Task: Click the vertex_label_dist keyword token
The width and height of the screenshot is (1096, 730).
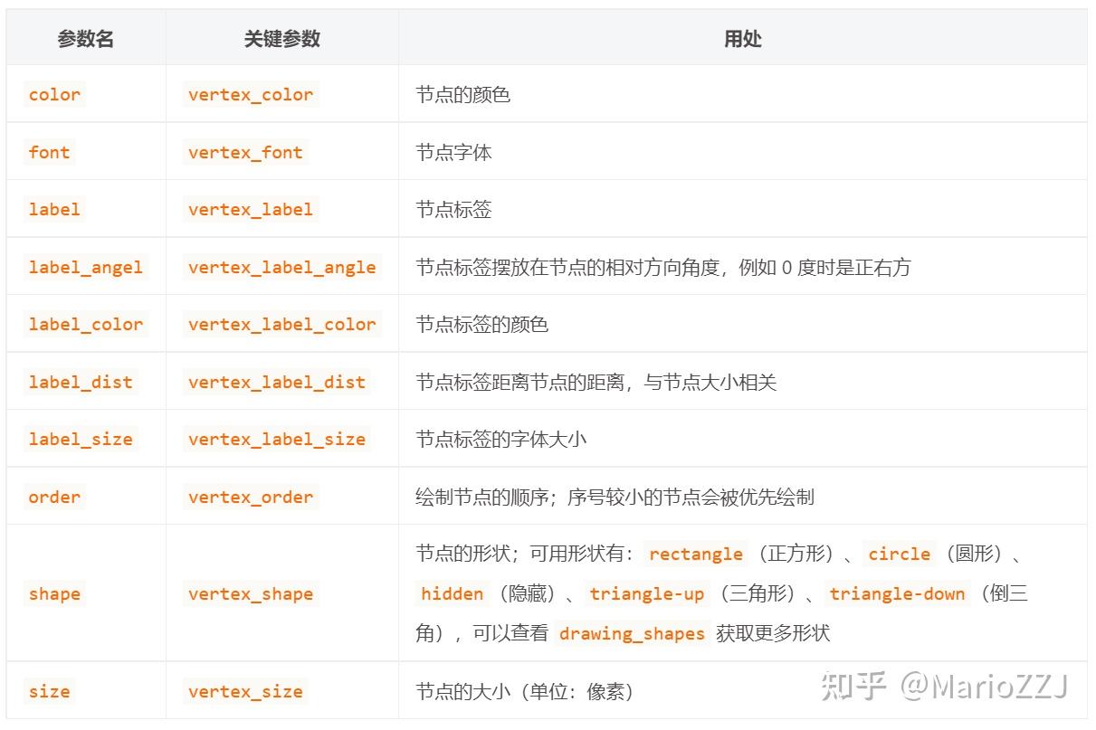Action: [277, 382]
